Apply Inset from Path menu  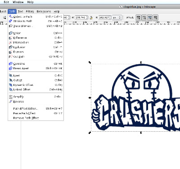click(x=36, y=76)
